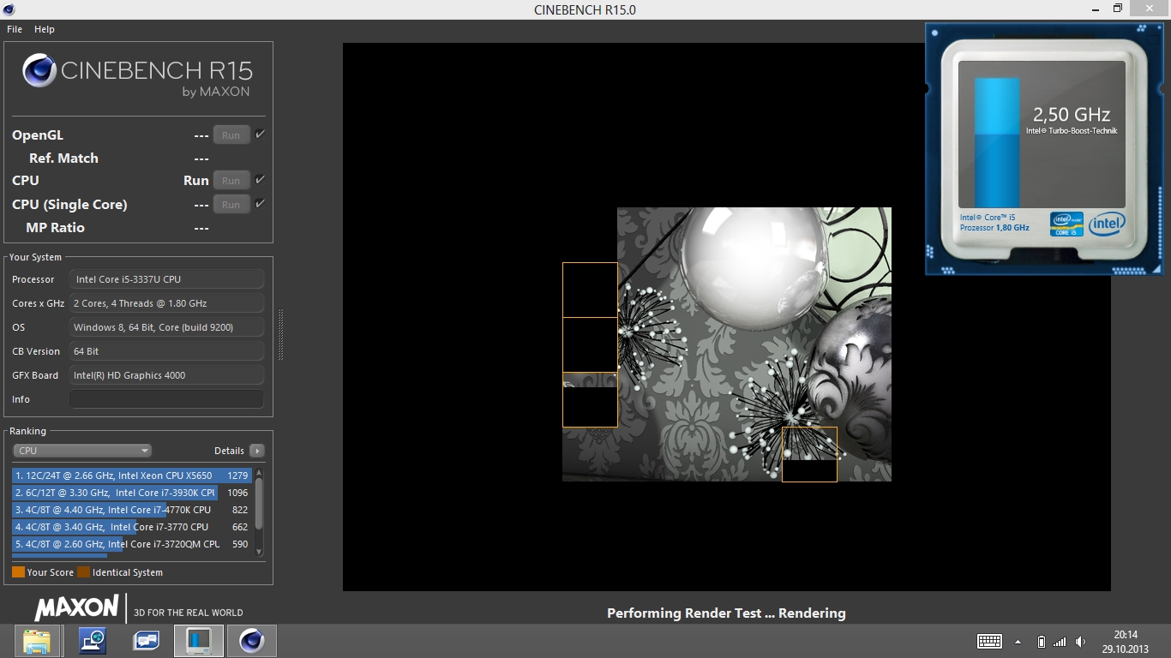Screen dimensions: 1171x658
Task: Click the ranking scroll down arrow
Action: tap(259, 552)
